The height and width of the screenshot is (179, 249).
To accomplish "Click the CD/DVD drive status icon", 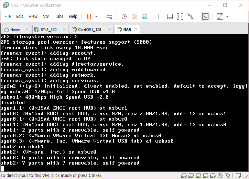I will click(220, 176).
